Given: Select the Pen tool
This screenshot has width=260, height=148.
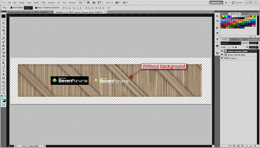Looking at the screenshot, I should (3, 67).
